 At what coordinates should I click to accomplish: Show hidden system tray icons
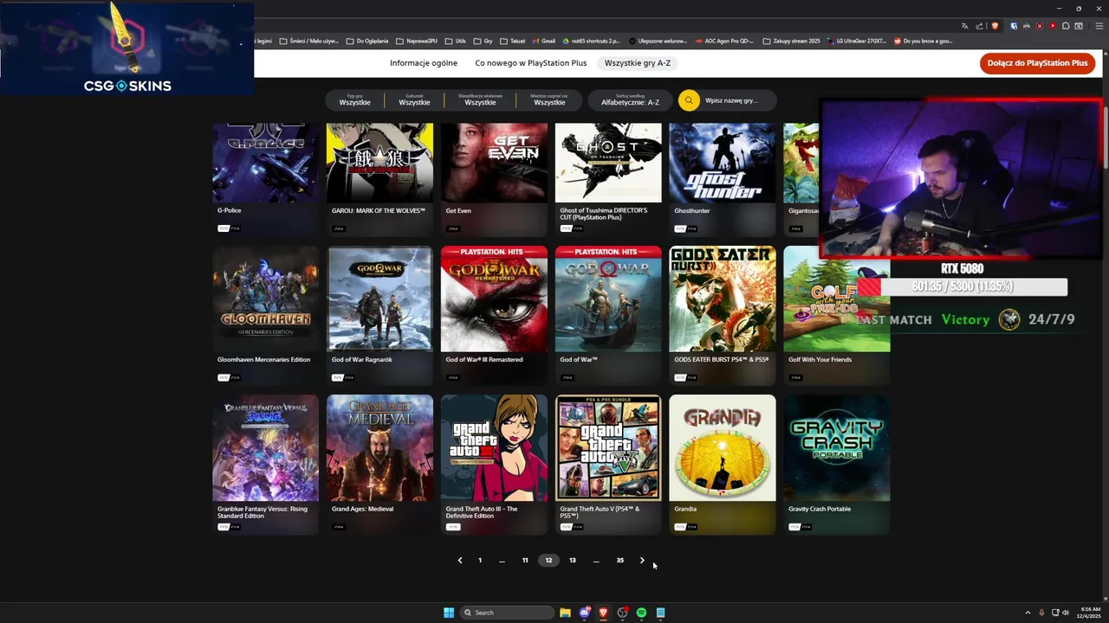1028,613
